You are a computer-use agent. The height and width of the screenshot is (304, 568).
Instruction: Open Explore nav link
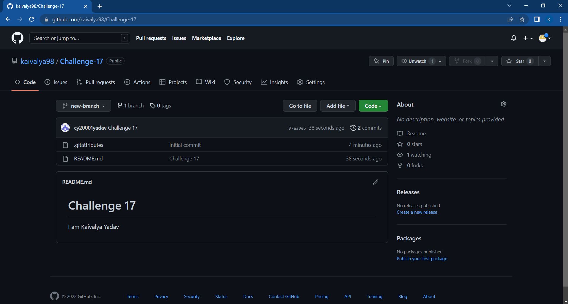(x=236, y=38)
